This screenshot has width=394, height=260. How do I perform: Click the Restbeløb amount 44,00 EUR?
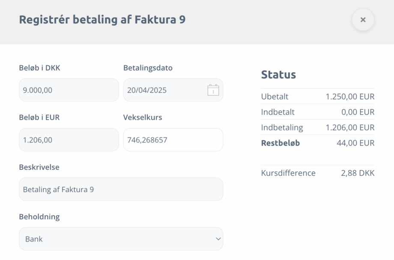click(355, 143)
